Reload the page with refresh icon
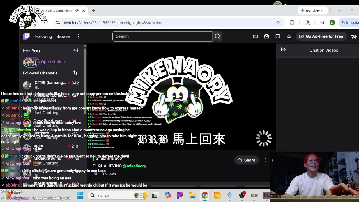 point(46,23)
